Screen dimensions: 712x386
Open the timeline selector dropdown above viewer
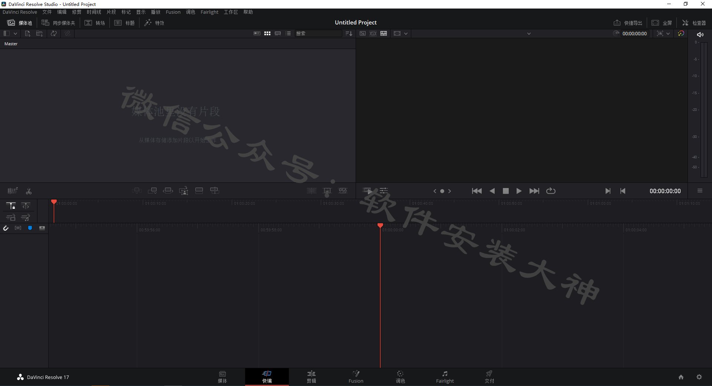529,33
